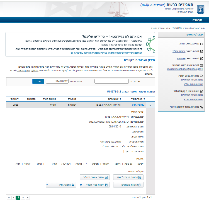The image size is (209, 204).
Task: Open moked-mashkonot@justice.gov.il email link
Action: click(x=185, y=69)
